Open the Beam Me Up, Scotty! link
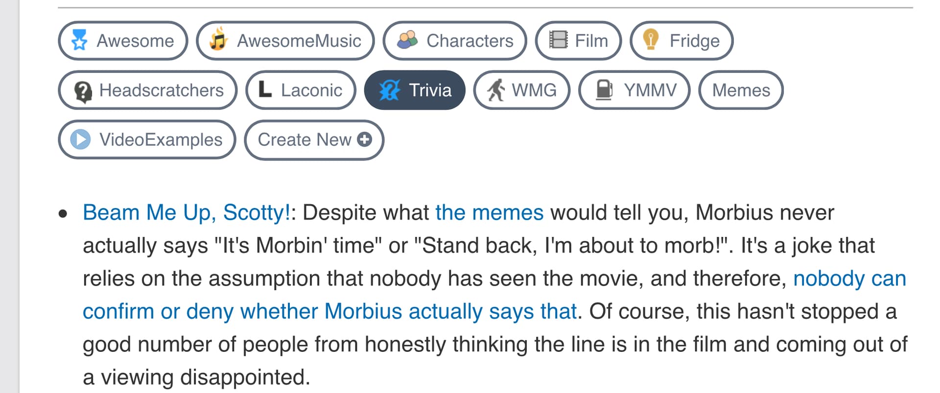 tap(187, 213)
